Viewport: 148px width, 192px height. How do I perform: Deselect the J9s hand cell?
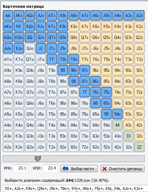pos(63,48)
